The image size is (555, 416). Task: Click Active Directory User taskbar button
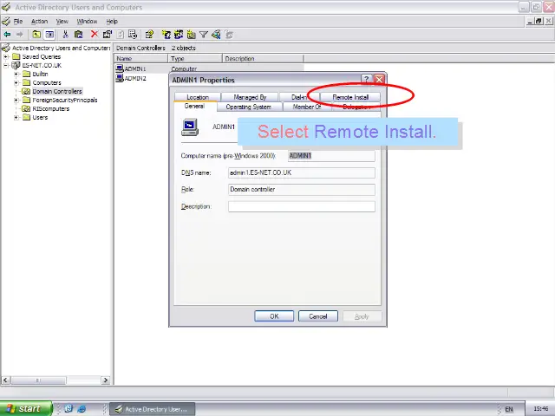[x=153, y=409]
